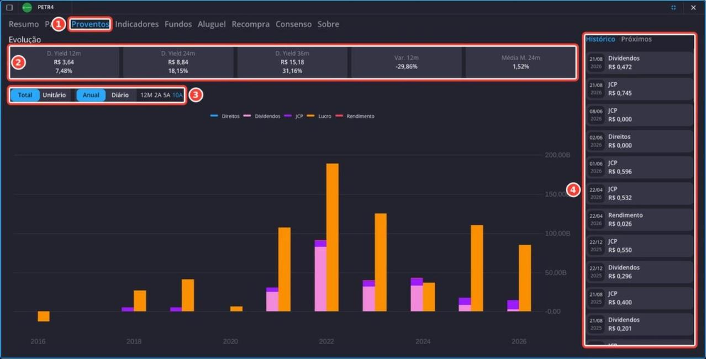Screen dimensions: 706x359
Task: Select the Rendimento R$ 0,026 history entry
Action: pos(640,220)
